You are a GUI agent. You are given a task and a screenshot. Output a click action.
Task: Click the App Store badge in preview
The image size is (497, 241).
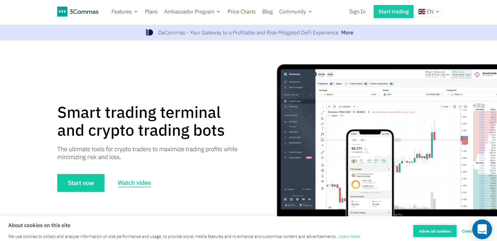click(x=290, y=205)
